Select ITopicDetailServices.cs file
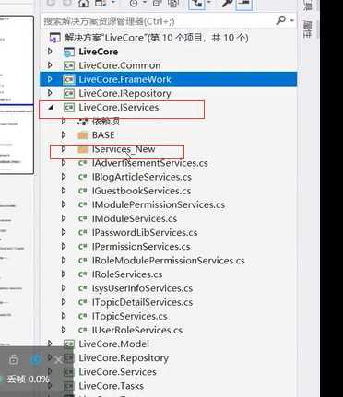The width and height of the screenshot is (343, 397). click(142, 302)
